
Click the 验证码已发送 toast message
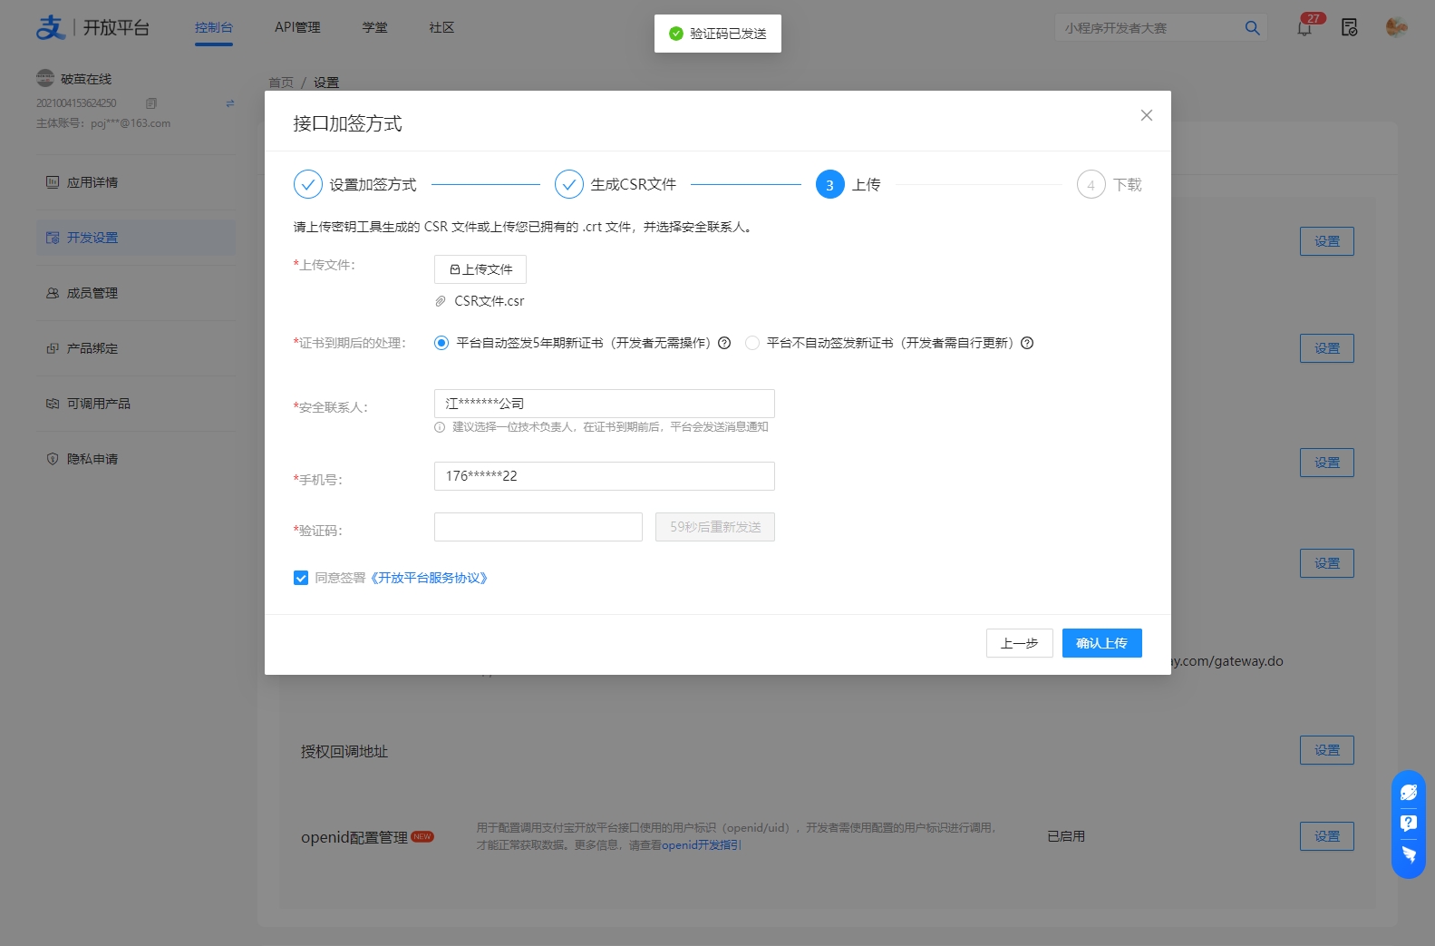pos(718,34)
